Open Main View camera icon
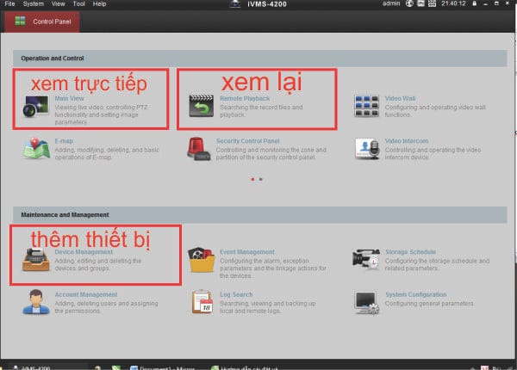Viewport: 517px width, 370px height. (35, 107)
